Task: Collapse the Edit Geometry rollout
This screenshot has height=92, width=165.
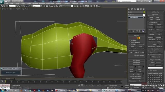Action: click(155, 12)
